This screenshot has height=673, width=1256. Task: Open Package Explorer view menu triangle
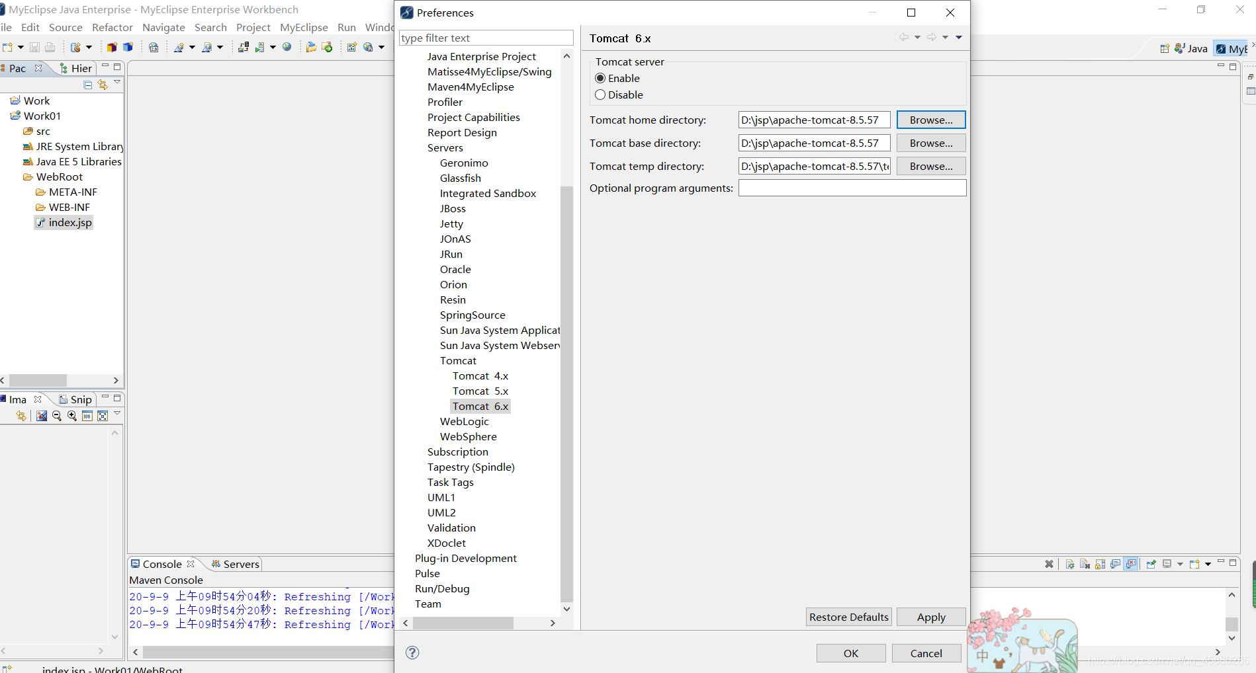[x=117, y=82]
